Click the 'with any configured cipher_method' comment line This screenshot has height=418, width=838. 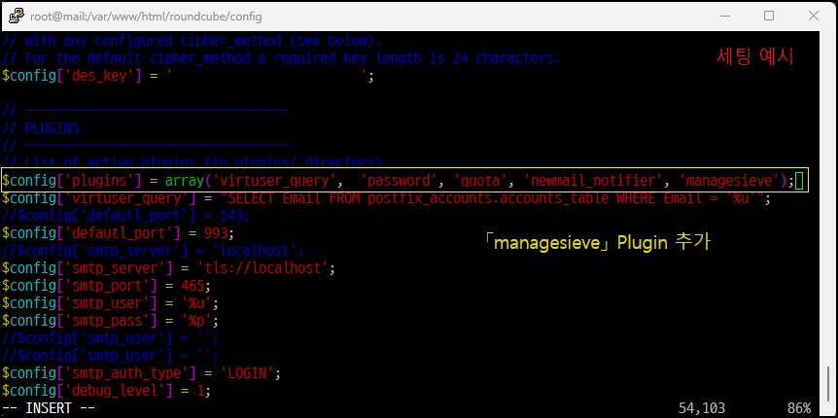(192, 41)
